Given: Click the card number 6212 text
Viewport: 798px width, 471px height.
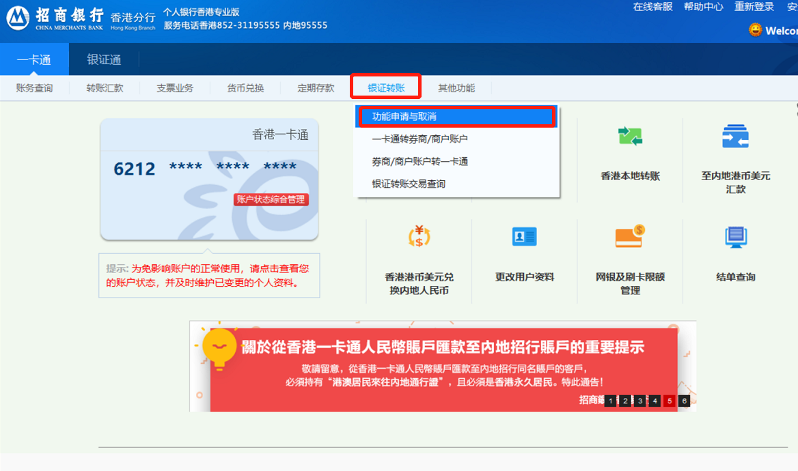Looking at the screenshot, I should [135, 169].
